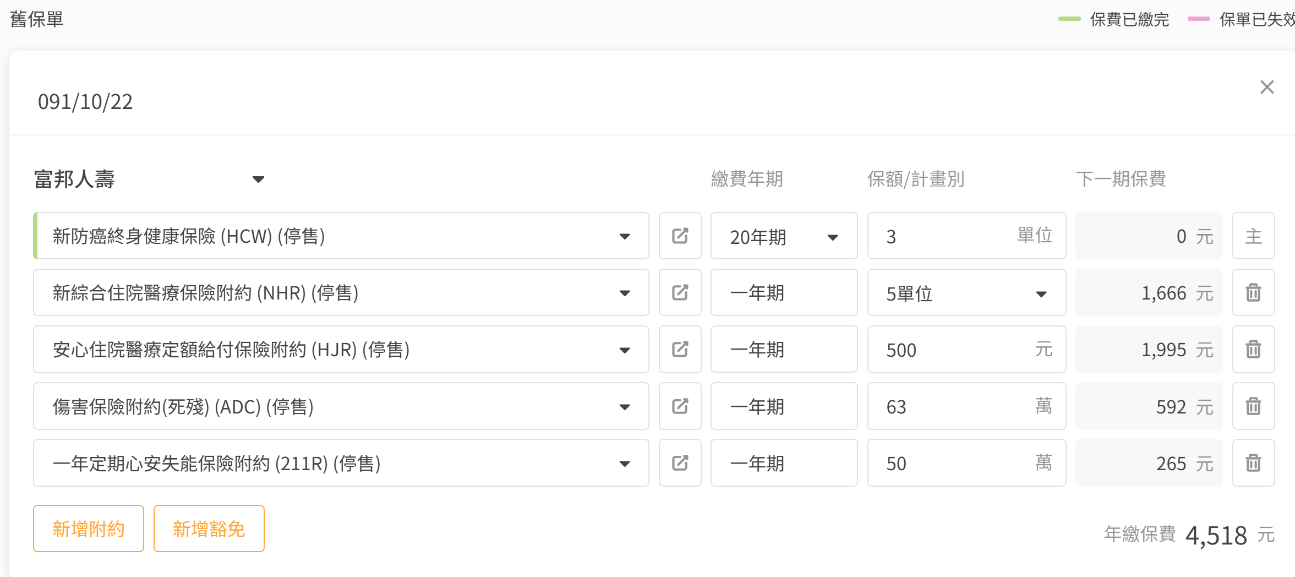Screen dimensions: 1295x577
Task: Open the 5單位 plan dropdown
Action: click(x=966, y=293)
